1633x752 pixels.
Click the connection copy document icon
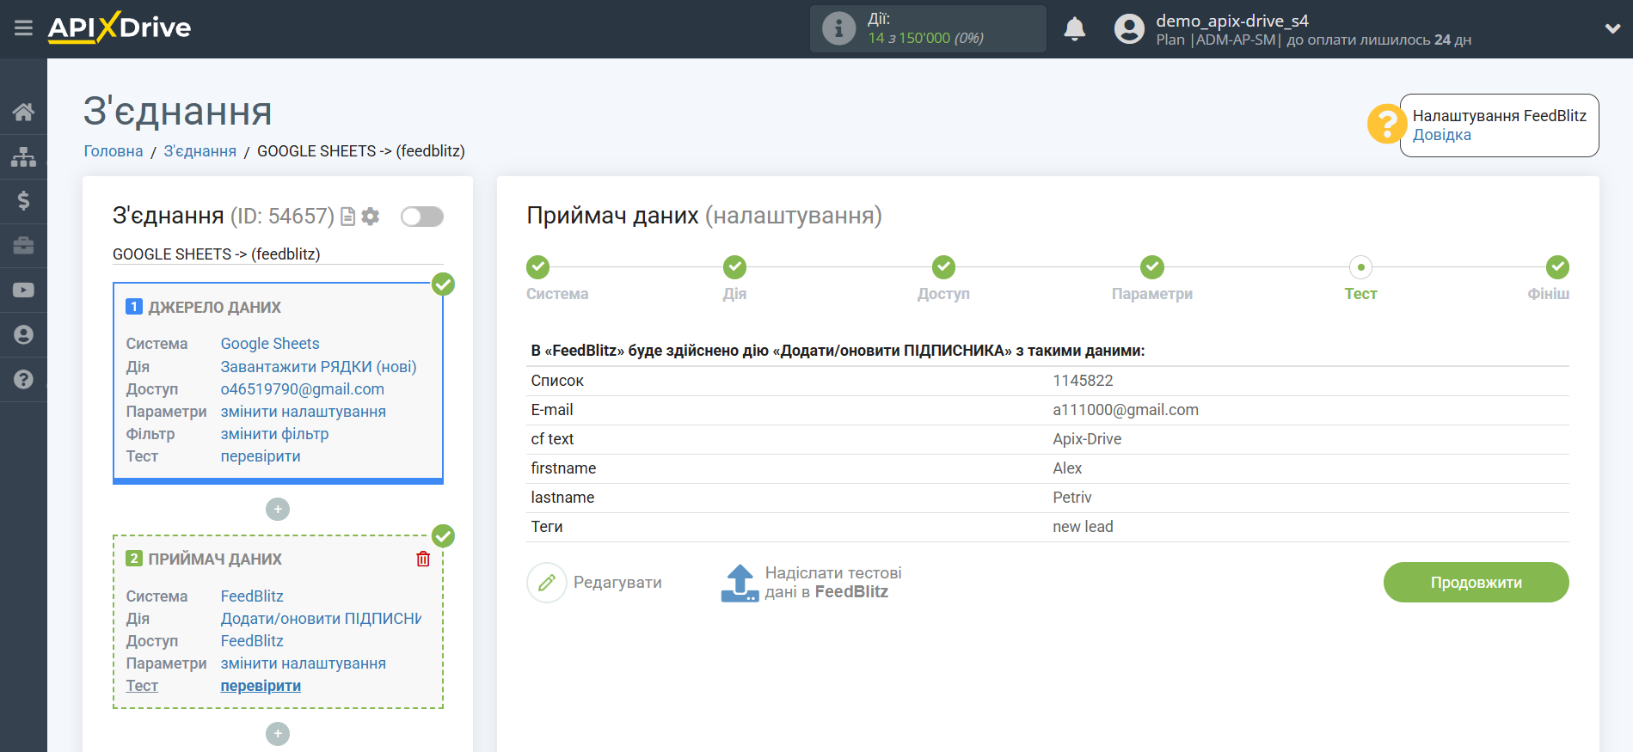coord(347,217)
